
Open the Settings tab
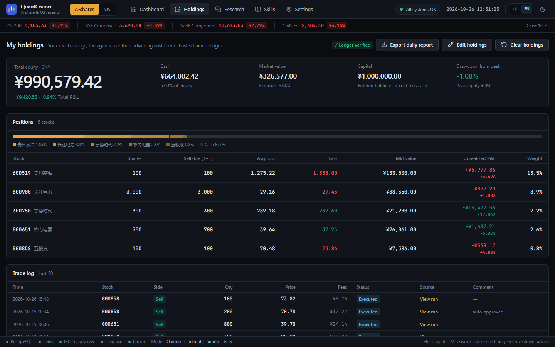click(300, 9)
